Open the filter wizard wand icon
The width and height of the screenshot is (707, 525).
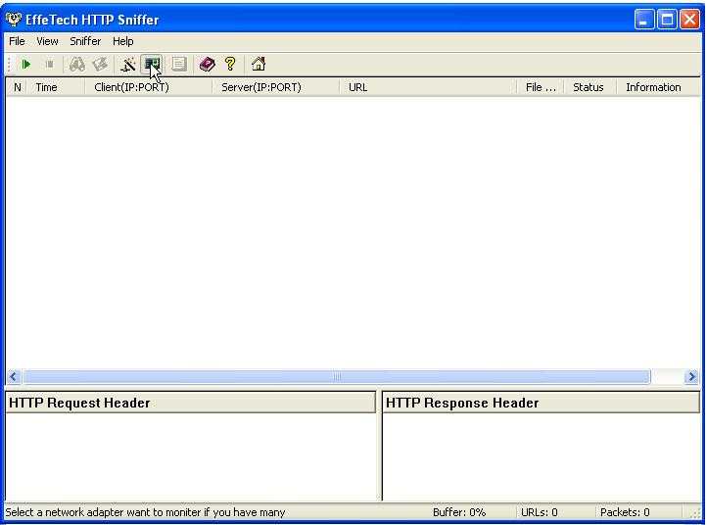pyautogui.click(x=128, y=65)
